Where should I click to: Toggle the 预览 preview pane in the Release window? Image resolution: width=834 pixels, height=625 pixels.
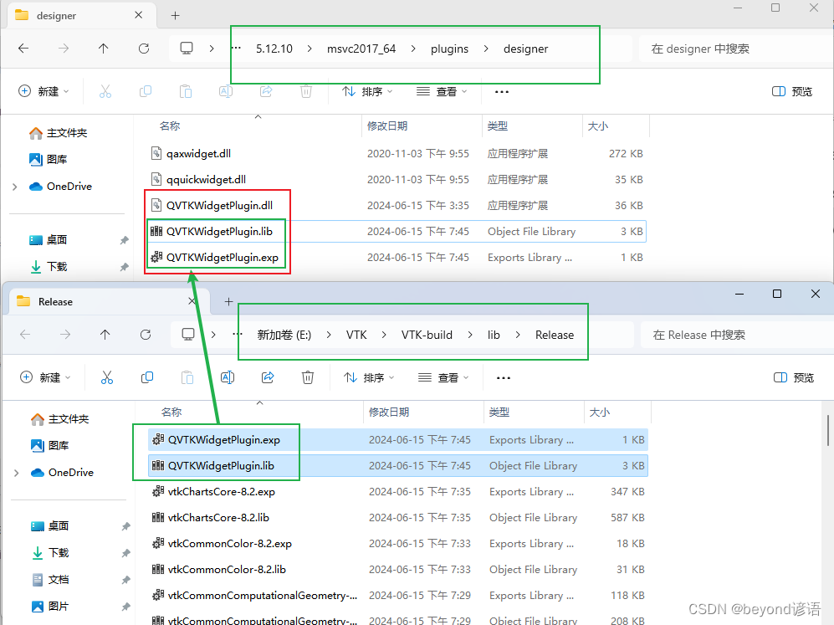click(x=794, y=377)
